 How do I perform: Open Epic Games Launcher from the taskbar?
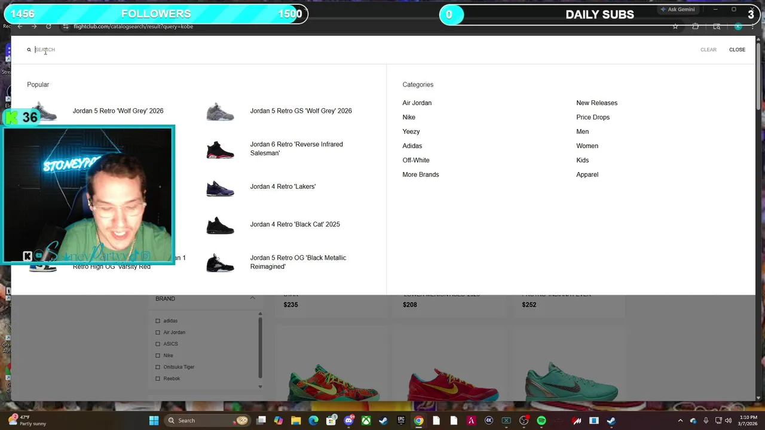click(401, 420)
